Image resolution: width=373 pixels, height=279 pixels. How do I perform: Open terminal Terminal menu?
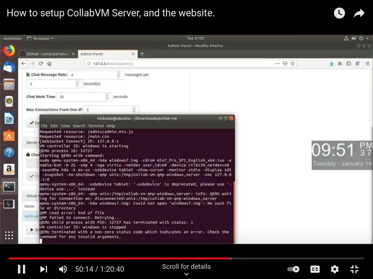point(96,126)
